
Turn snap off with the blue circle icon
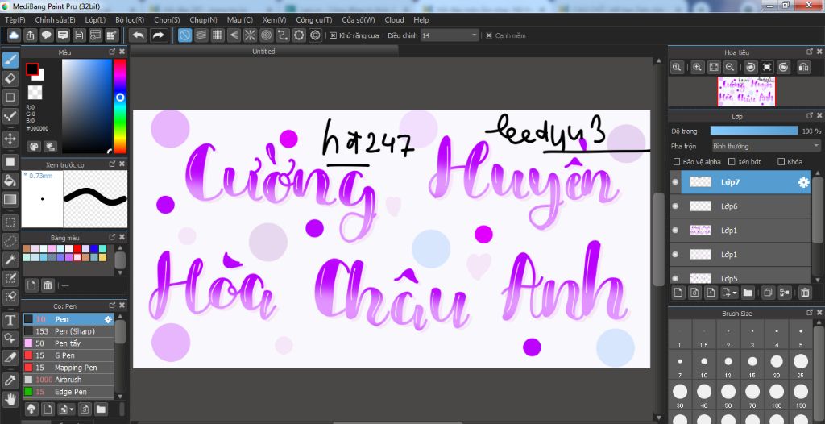tap(184, 35)
